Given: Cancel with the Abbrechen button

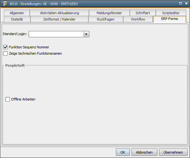Looking at the screenshot, I should coord(144,152).
